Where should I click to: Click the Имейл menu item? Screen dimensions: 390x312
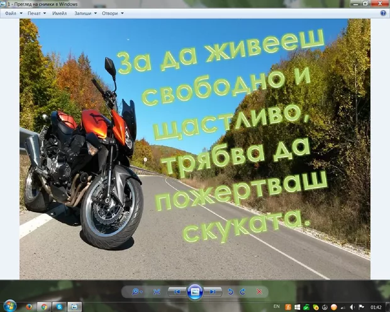pos(60,13)
